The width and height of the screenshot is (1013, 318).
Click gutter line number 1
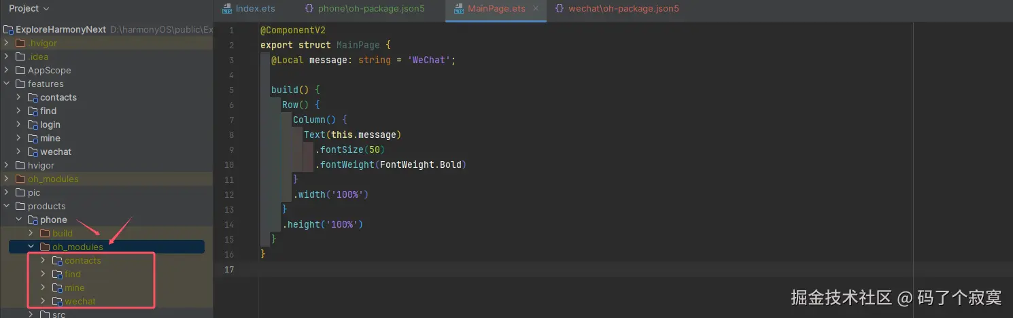232,31
